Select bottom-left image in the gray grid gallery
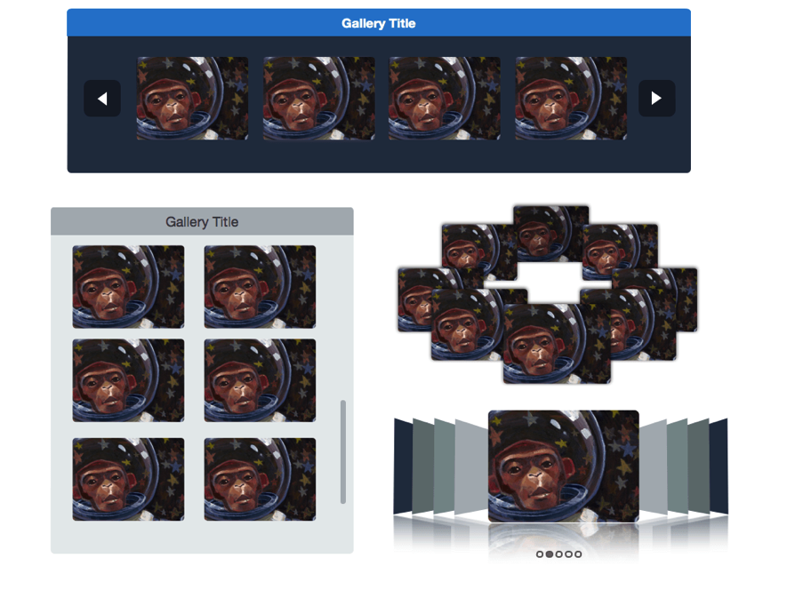This screenshot has height=590, width=787. [x=128, y=479]
